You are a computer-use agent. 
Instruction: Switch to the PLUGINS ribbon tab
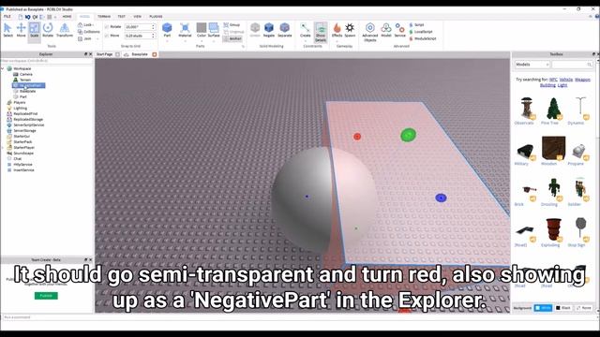[x=156, y=17]
